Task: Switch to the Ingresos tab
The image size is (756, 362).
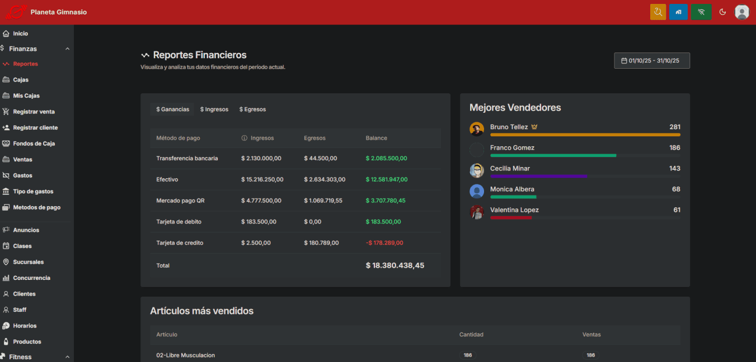Action: (214, 109)
